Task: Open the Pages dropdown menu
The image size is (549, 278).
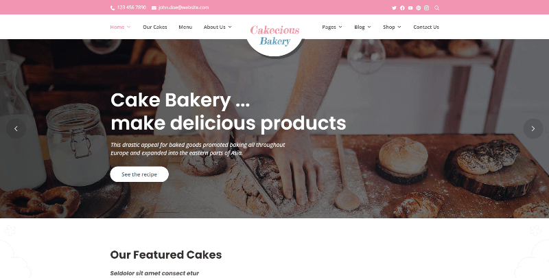Action: coord(332,27)
